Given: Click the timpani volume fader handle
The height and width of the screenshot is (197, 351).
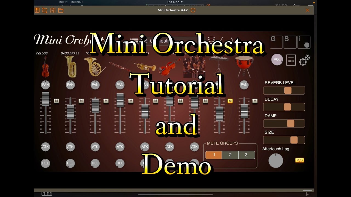Looking at the screenshot, I should pos(244,111).
